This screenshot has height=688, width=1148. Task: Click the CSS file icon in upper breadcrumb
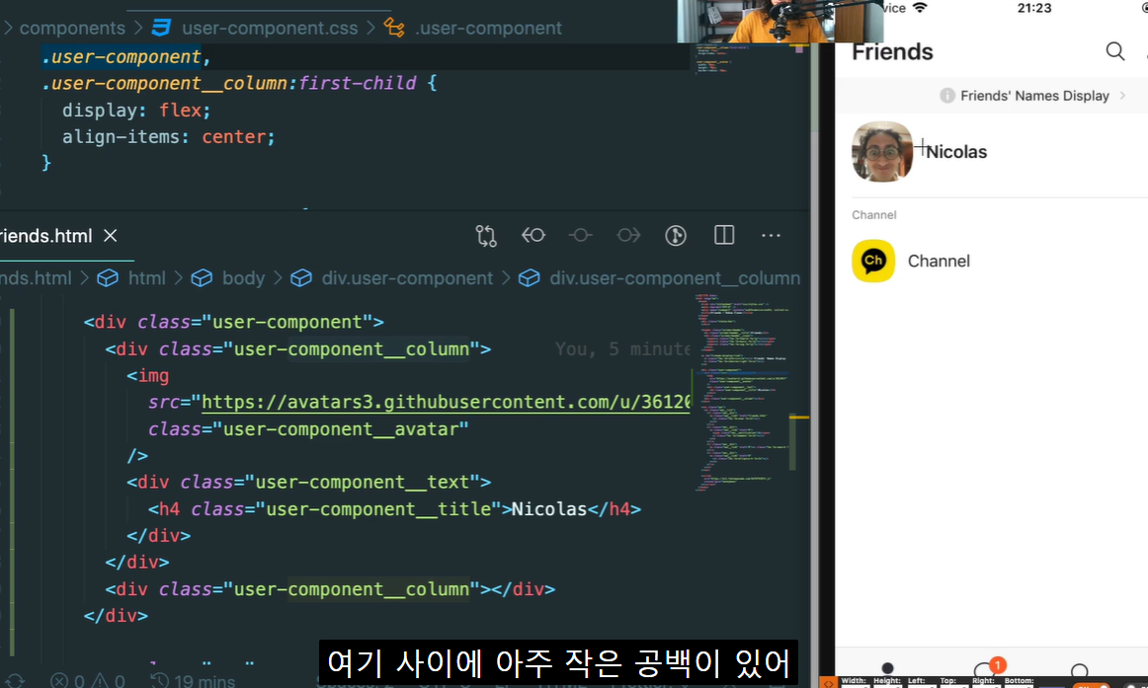pyautogui.click(x=161, y=28)
